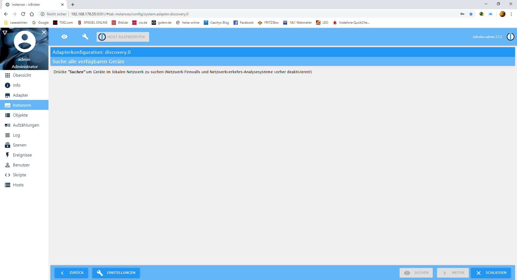Open instance configuration with the wrench icon

coord(85,37)
